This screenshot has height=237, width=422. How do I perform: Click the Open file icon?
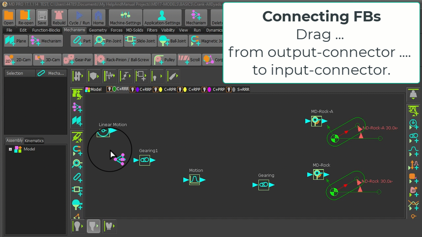(x=9, y=17)
